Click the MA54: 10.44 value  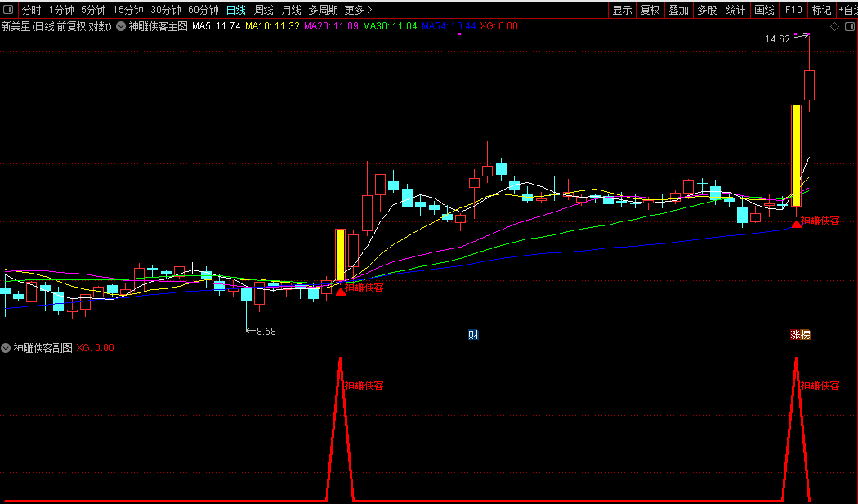449,25
